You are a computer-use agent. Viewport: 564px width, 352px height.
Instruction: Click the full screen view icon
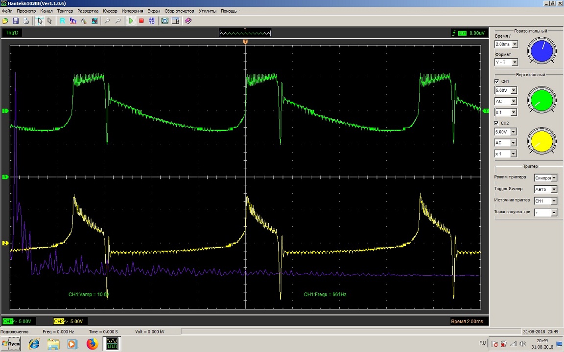(164, 21)
